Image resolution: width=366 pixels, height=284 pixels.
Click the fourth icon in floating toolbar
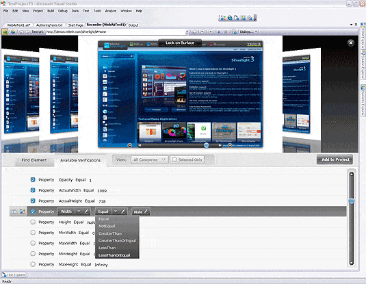pyautogui.click(x=243, y=18)
